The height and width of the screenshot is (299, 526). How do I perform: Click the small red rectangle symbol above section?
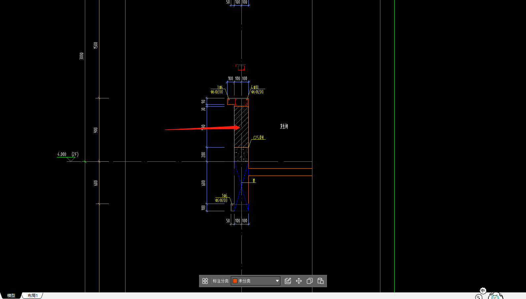(x=241, y=68)
